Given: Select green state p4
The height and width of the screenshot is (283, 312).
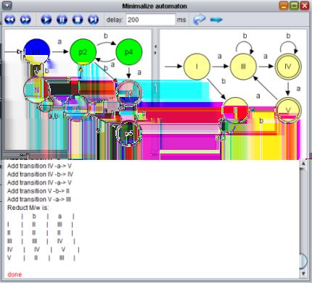Looking at the screenshot, I should 128,52.
